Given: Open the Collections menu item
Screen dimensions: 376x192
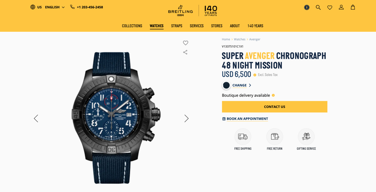Looking at the screenshot, I should [132, 26].
